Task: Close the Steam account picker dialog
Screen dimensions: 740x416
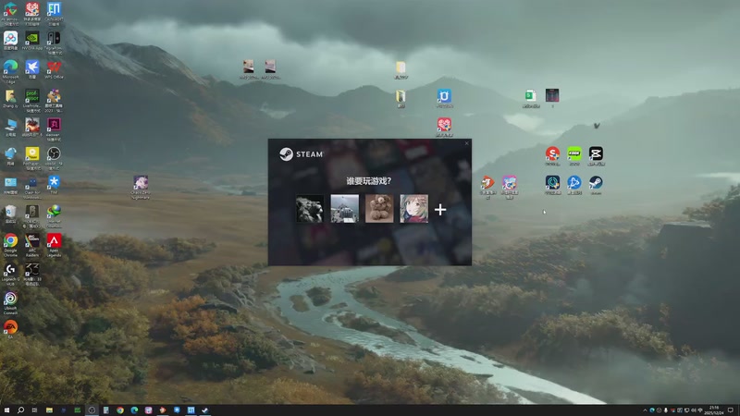Action: pyautogui.click(x=467, y=143)
